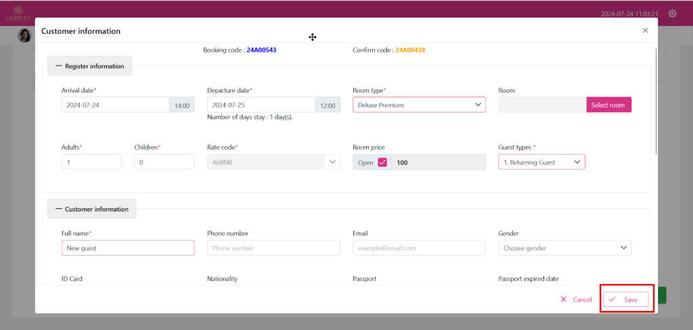
Task: Click the Departure date field
Action: click(261, 105)
